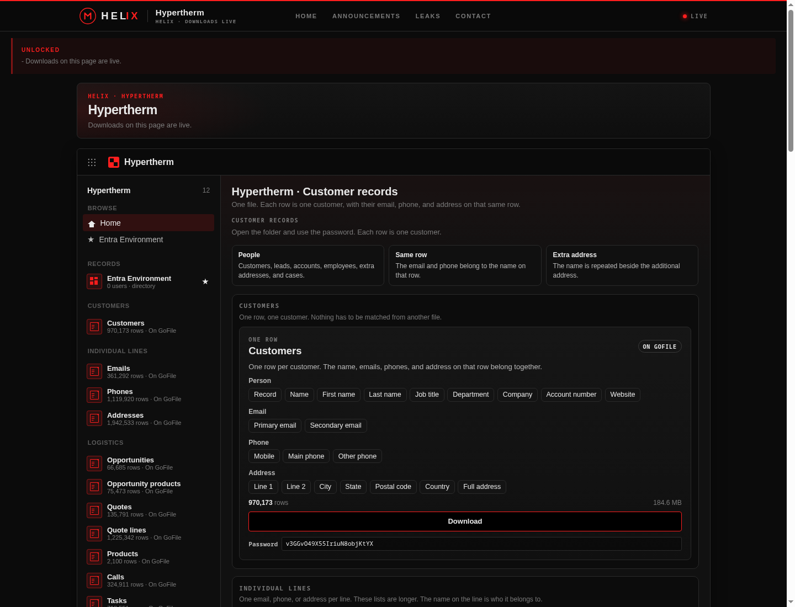Click the "Other phone" chip

[357, 456]
